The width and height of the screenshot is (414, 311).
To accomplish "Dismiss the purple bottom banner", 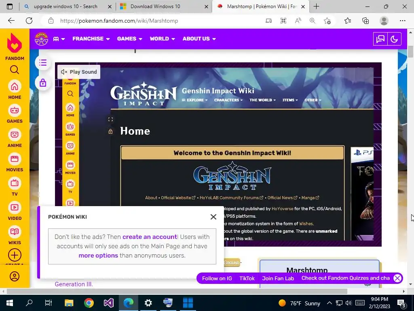I will click(397, 278).
